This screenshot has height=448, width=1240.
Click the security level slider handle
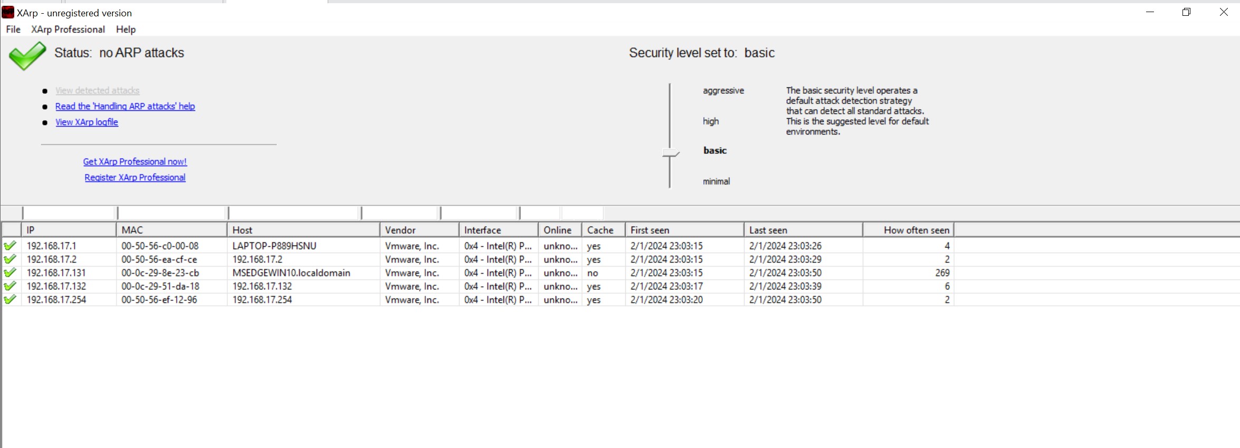[x=670, y=153]
